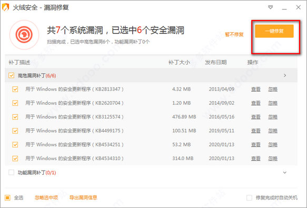This screenshot has height=208, width=307.
Task: Click 忽略 for KB3125574
Action: 273,117
